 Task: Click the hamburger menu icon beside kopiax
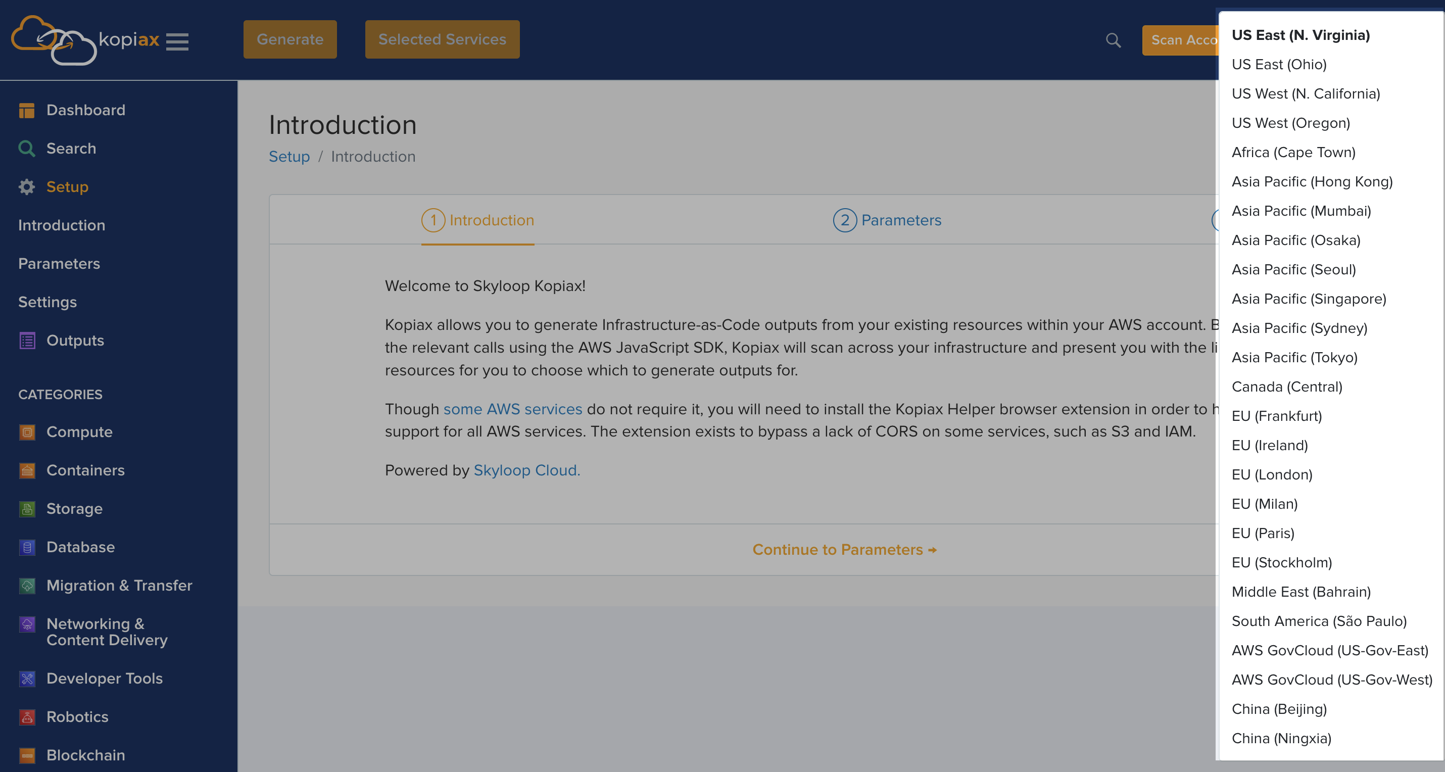click(177, 41)
